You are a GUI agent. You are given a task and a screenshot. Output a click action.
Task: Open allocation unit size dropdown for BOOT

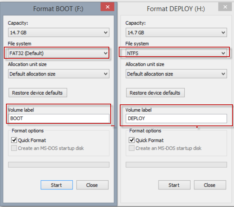click(x=58, y=74)
